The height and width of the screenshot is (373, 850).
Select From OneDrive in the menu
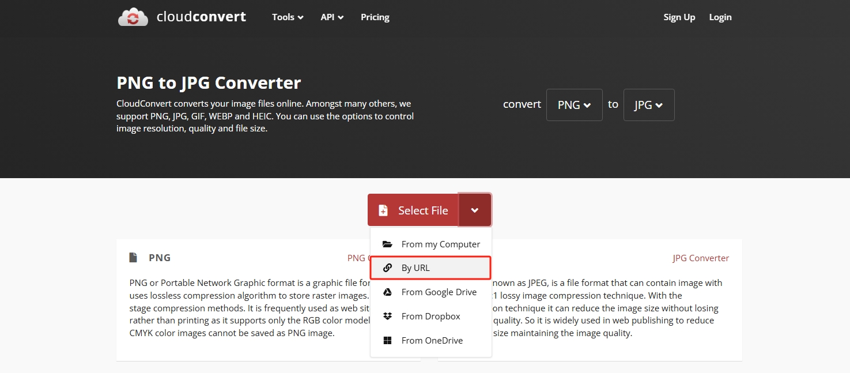[431, 341]
